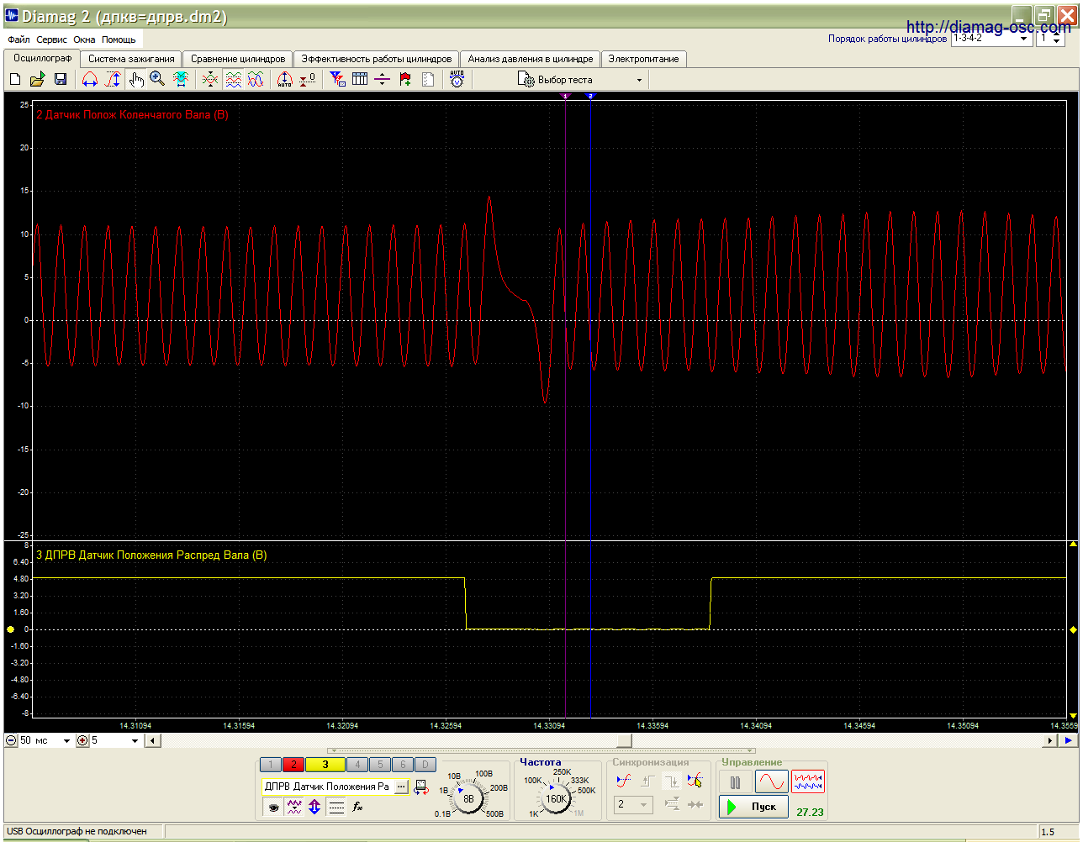Select channel 1 button
The height and width of the screenshot is (842, 1083).
coord(271,765)
